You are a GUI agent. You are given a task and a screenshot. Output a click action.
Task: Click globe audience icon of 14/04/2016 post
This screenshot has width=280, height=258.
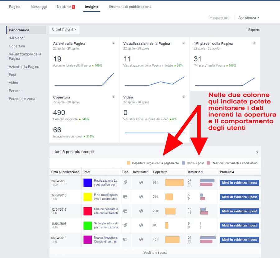pos(141,197)
